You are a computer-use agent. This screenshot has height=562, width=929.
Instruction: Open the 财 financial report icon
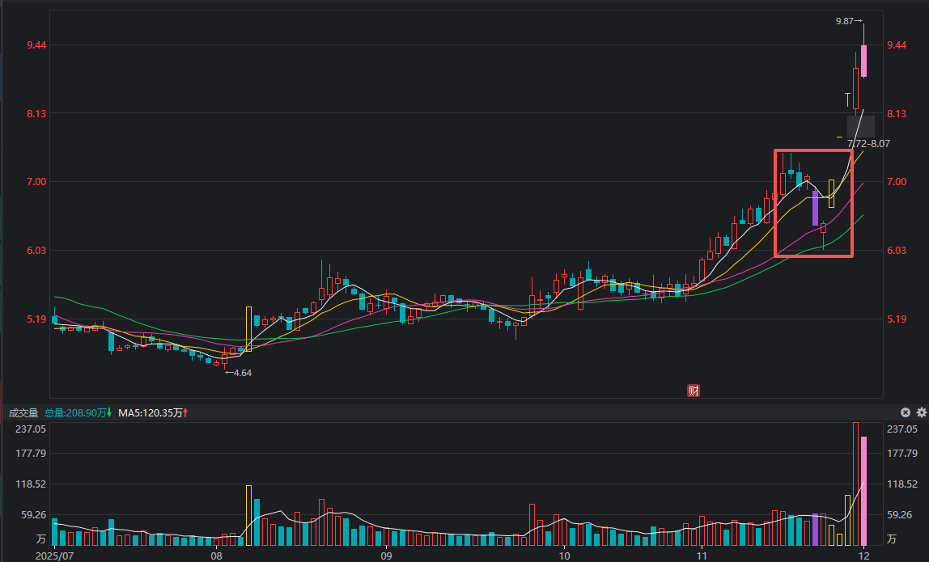[x=694, y=389]
